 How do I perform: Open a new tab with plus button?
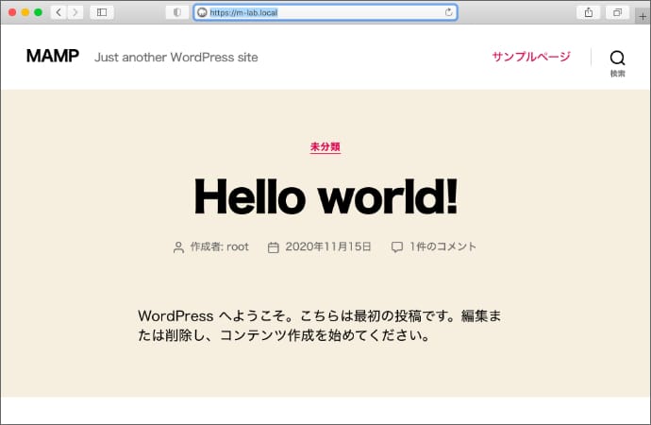point(643,16)
